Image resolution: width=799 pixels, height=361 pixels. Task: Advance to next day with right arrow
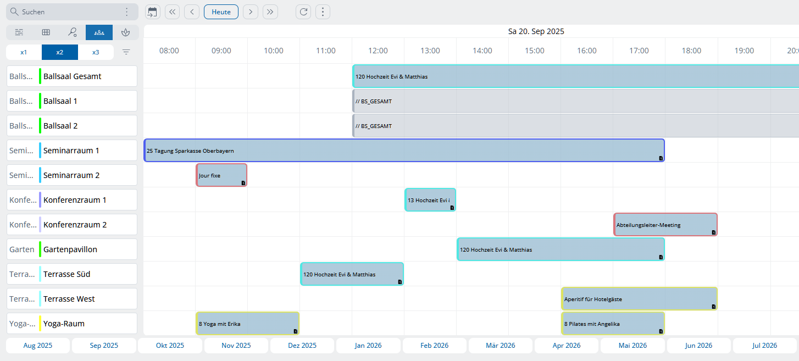[x=251, y=12]
